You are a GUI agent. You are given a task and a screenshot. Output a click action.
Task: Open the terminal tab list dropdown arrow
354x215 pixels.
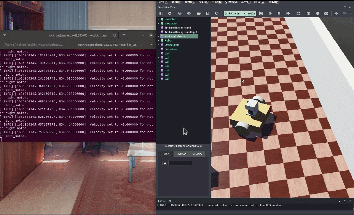[151, 45]
